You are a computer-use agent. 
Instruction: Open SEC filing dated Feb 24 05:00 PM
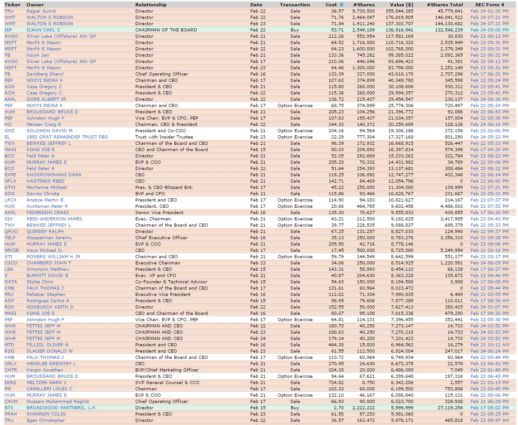[489, 30]
